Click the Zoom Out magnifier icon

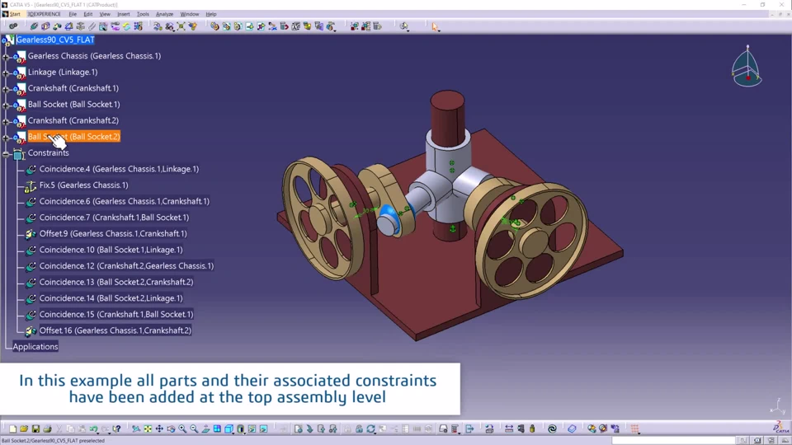pos(194,429)
